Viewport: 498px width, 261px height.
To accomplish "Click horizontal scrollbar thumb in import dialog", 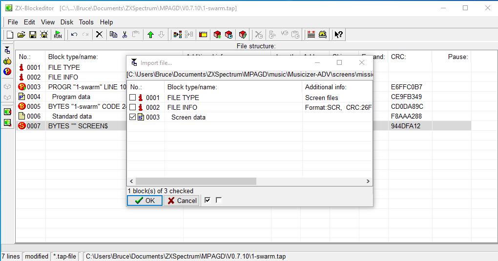I will click(x=196, y=181).
